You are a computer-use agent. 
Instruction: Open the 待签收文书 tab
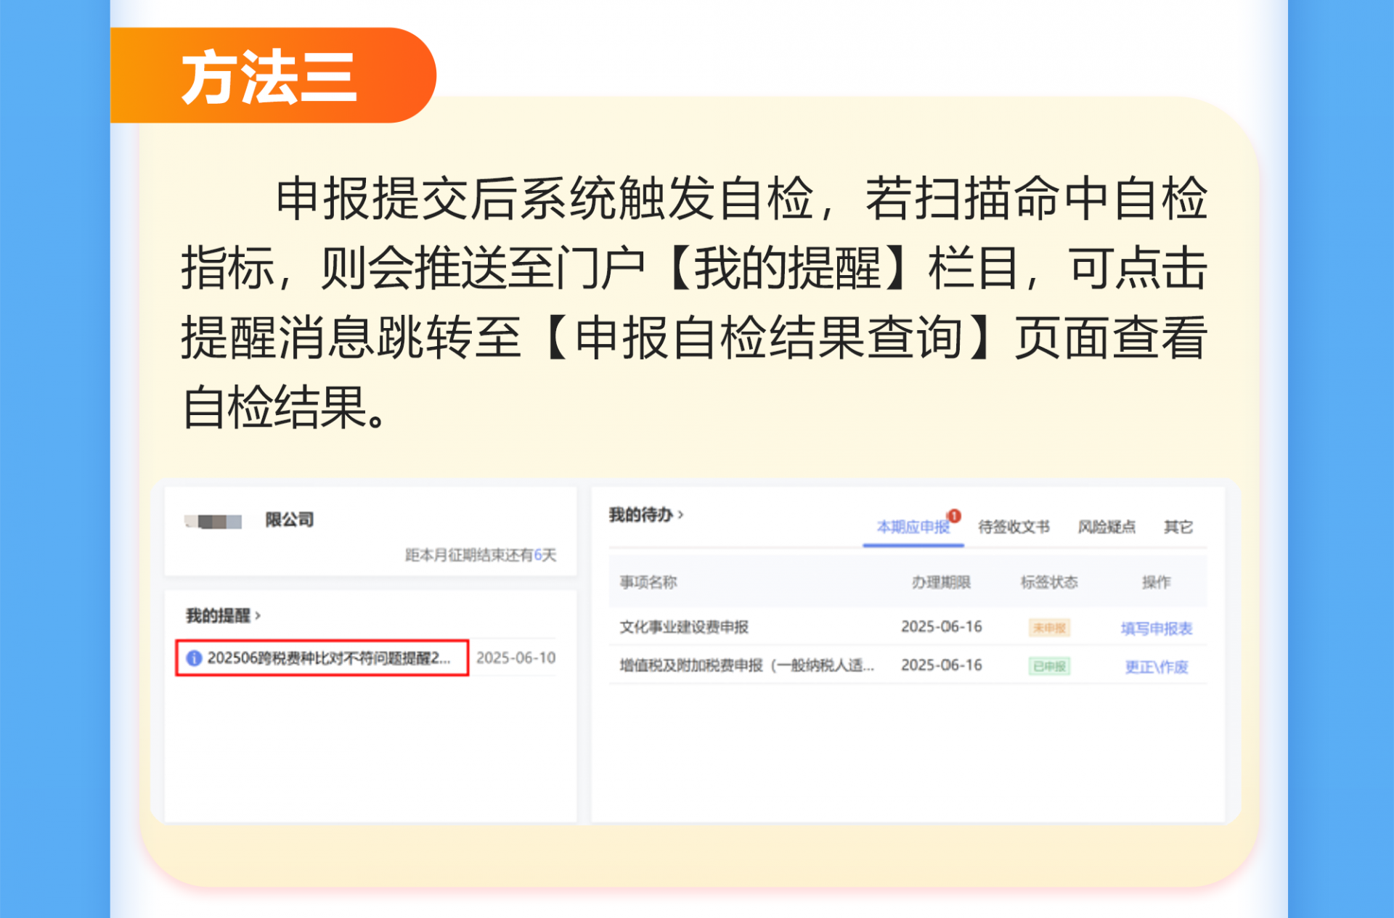(1014, 527)
